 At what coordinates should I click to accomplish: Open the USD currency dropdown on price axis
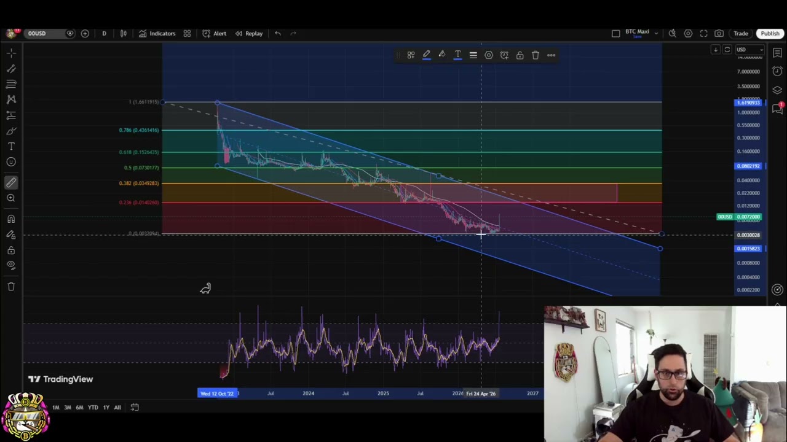coord(750,50)
